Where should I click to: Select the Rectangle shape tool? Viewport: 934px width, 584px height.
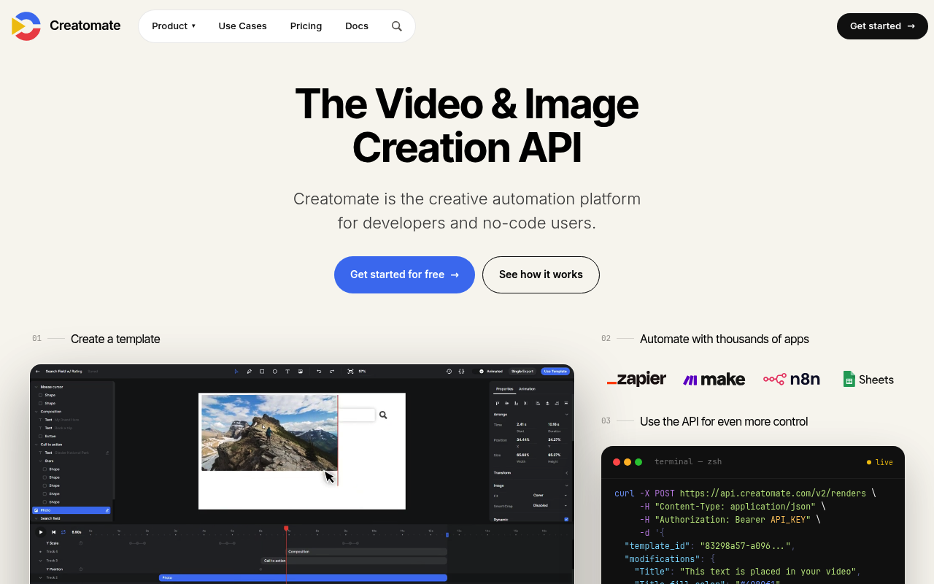coord(262,372)
